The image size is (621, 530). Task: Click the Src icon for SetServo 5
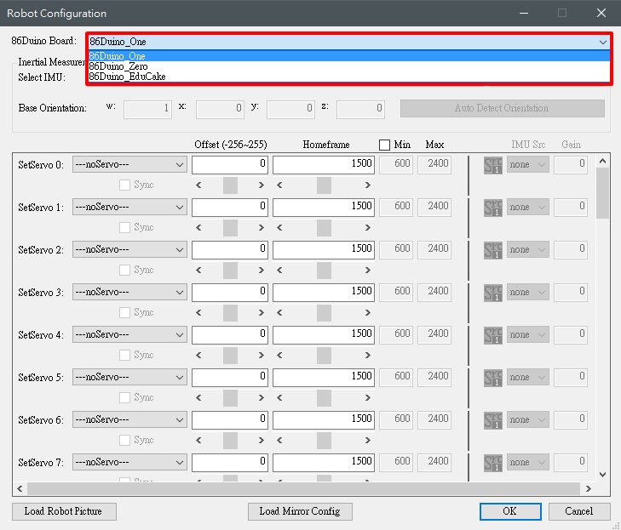pyautogui.click(x=492, y=378)
